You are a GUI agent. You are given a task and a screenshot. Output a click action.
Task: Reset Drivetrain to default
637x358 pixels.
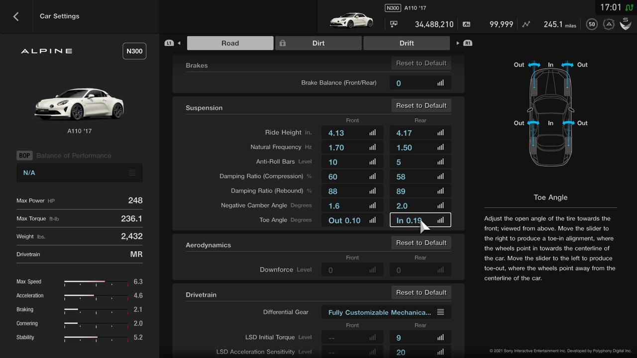pyautogui.click(x=421, y=292)
